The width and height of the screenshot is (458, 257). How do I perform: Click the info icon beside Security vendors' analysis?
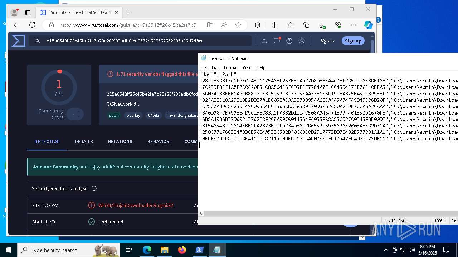pyautogui.click(x=94, y=188)
